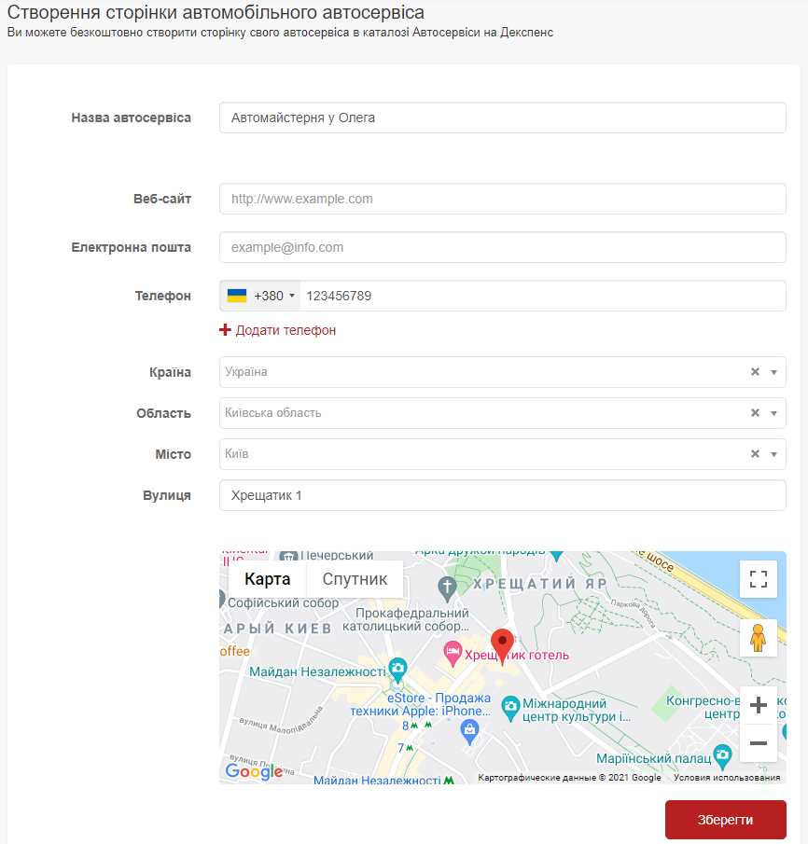Expand the Країна dropdown list
Image resolution: width=808 pixels, height=844 pixels.
click(773, 372)
